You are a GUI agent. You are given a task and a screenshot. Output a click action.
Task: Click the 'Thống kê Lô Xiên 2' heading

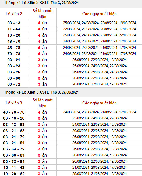41,3
